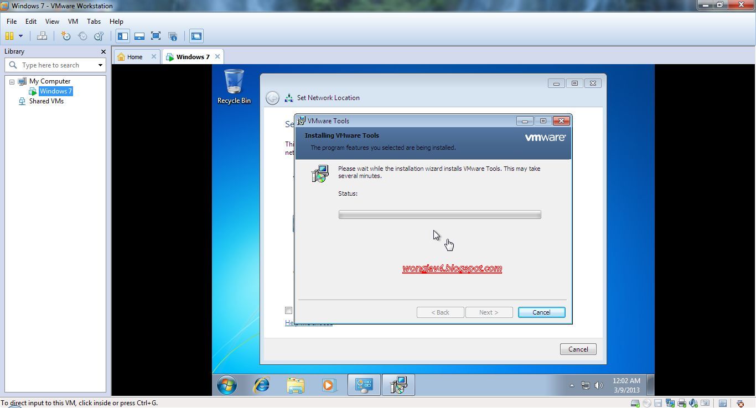Collapse the My Computer tree node
756x408 pixels.
[x=12, y=82]
